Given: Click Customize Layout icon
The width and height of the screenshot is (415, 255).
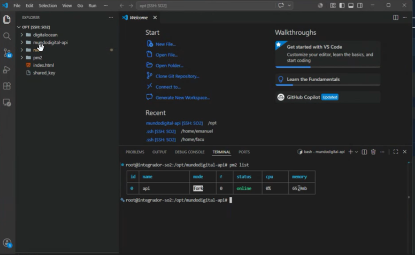Looking at the screenshot, I should [333, 5].
